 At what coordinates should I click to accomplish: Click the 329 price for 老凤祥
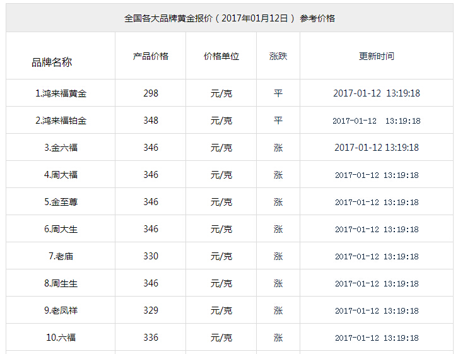tap(151, 310)
